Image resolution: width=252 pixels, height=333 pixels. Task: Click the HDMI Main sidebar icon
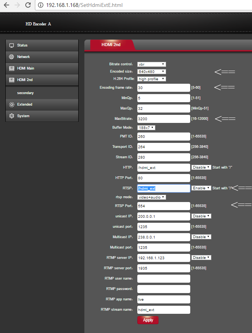tap(12, 68)
